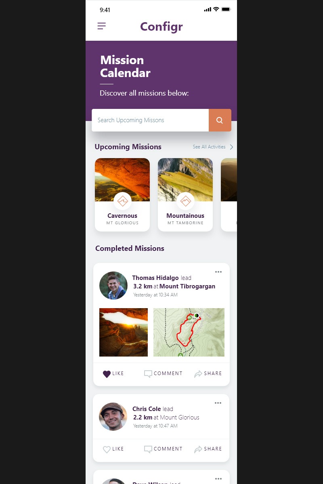This screenshot has height=484, width=323.
Task: Open the hamburger menu
Action: coord(101,26)
